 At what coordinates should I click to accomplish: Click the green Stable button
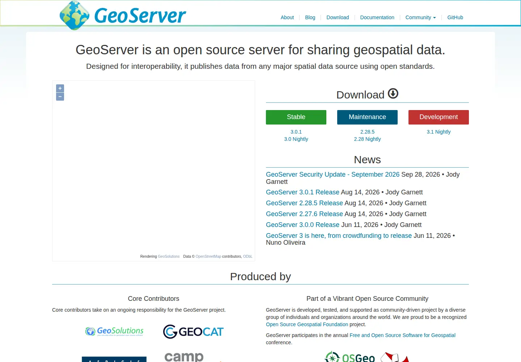coord(296,117)
